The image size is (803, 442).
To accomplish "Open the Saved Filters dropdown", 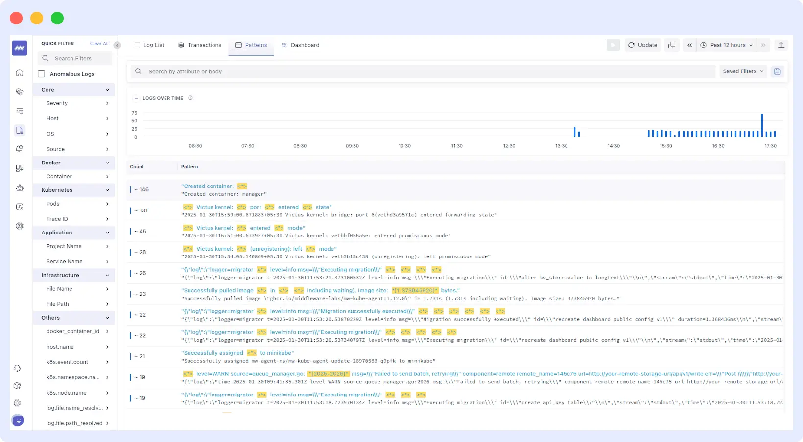I will coord(742,71).
